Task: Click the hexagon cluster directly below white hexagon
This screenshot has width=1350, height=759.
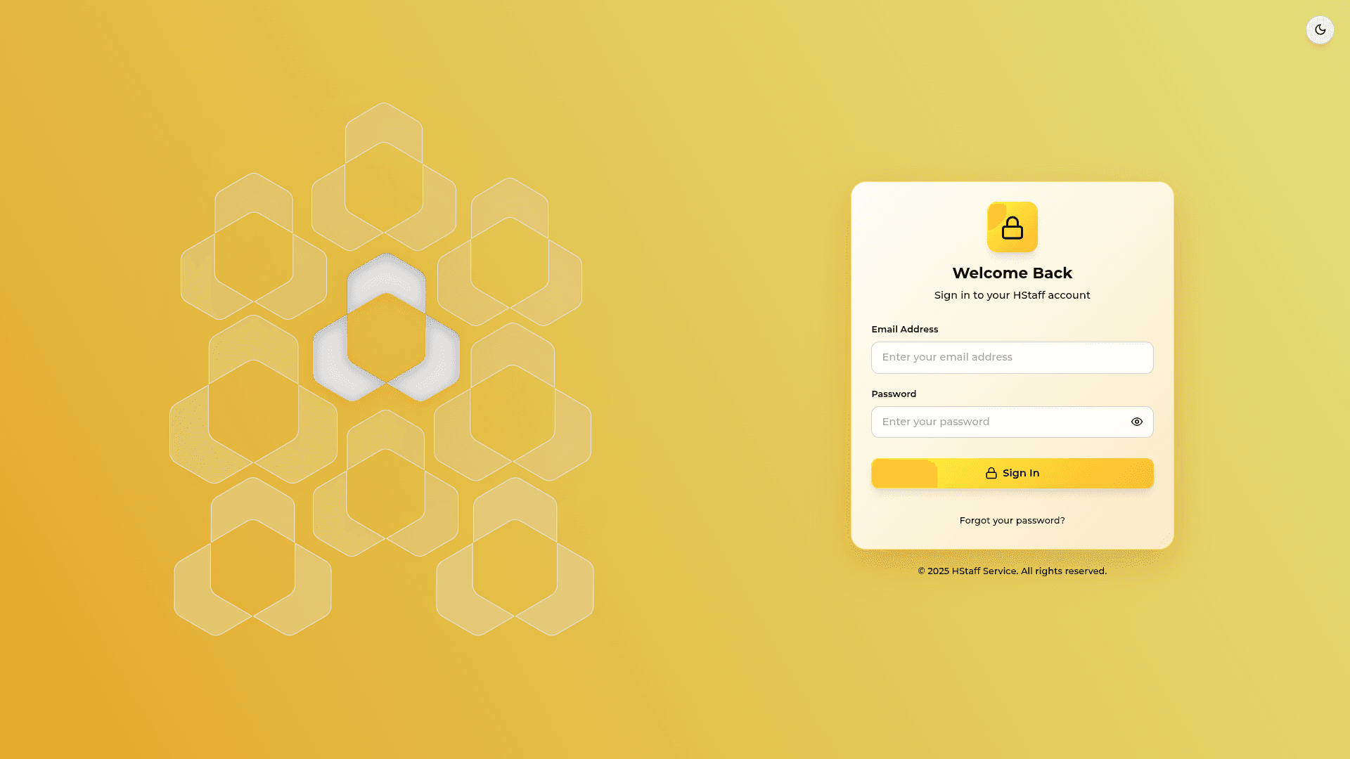Action: [385, 485]
